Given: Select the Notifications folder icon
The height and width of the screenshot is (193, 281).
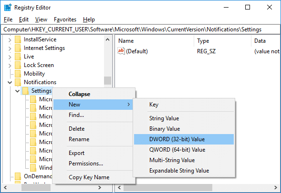Looking at the screenshot, I should [x=18, y=82].
